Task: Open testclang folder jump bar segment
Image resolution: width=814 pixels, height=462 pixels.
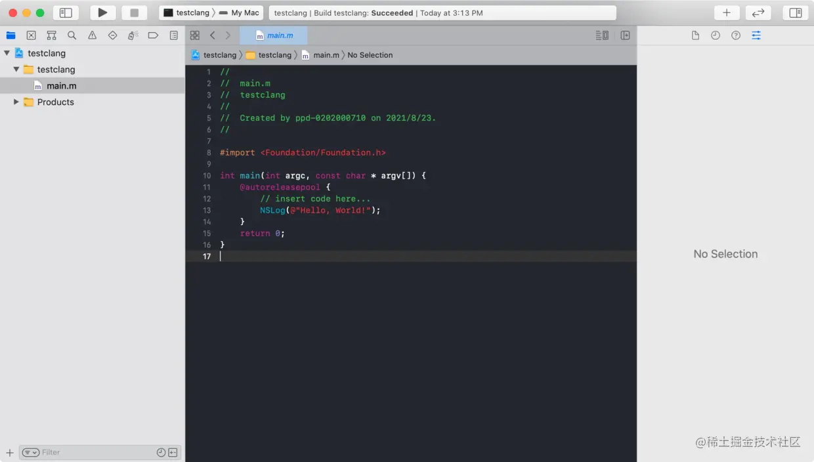Action: point(268,55)
